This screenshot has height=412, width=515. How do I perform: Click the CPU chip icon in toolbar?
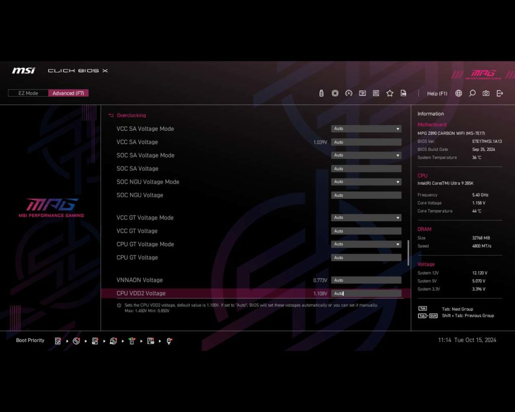tap(335, 93)
